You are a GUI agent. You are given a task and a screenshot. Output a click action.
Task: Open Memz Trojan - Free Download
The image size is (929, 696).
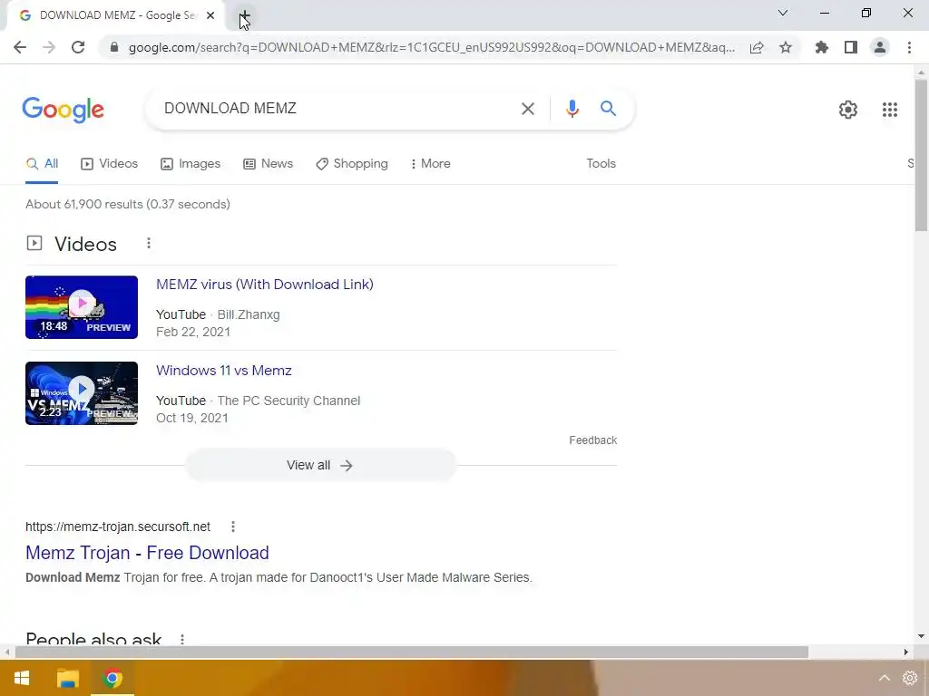tap(147, 553)
